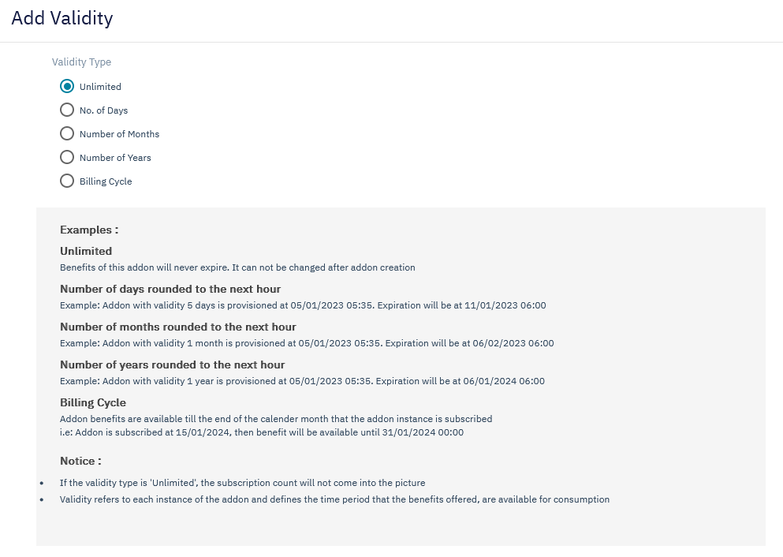
Task: Click the 1 year validity example text
Action: click(x=302, y=381)
